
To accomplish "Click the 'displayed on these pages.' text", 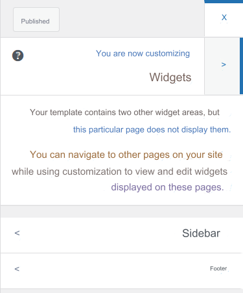I will 167,187.
